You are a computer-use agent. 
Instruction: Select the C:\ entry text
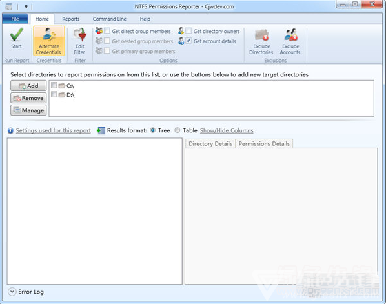[70, 86]
